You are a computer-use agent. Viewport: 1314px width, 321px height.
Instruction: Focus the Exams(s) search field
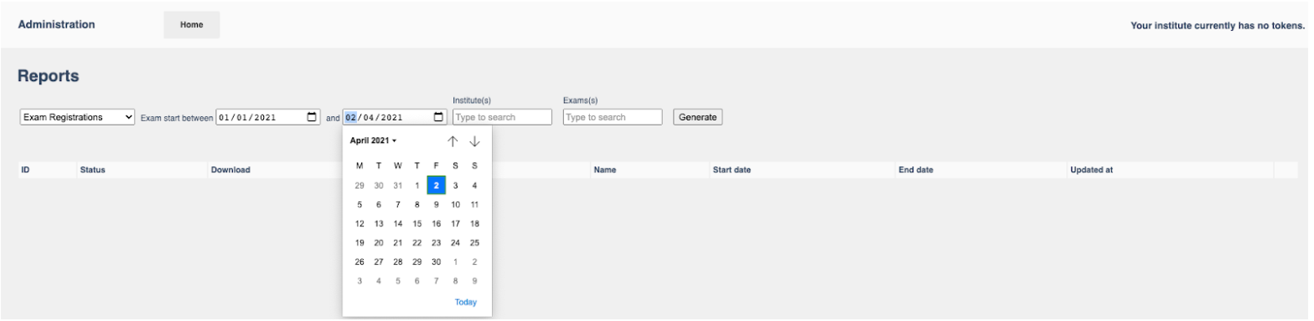[x=613, y=117]
